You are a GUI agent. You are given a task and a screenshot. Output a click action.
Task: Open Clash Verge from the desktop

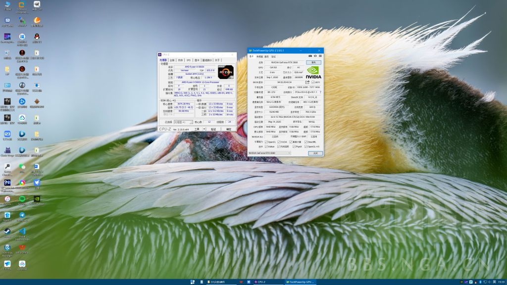tap(7, 150)
